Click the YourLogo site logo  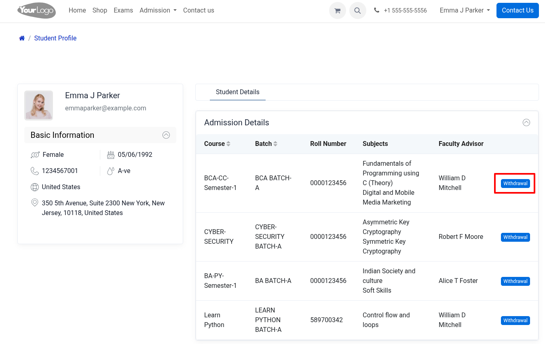click(x=36, y=11)
